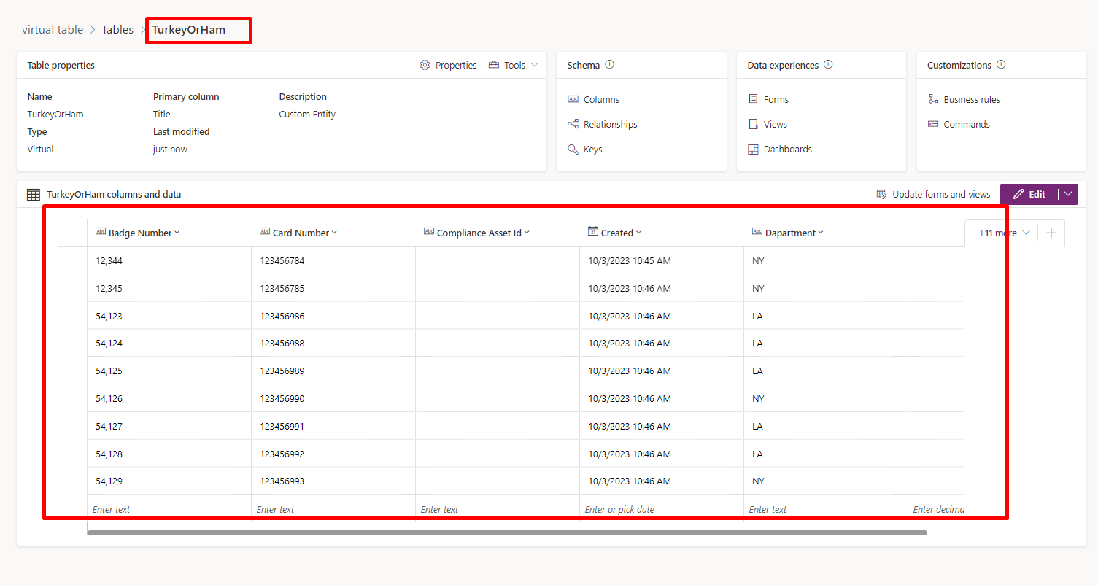
Task: Click the horizontal scrollbar below the table
Action: pyautogui.click(x=506, y=533)
